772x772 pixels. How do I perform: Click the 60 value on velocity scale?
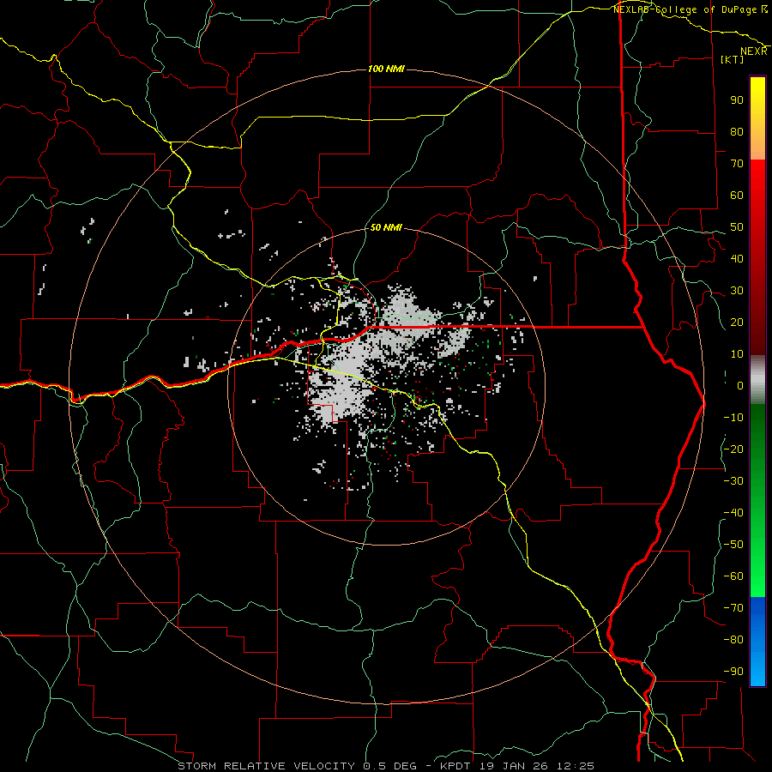click(737, 195)
